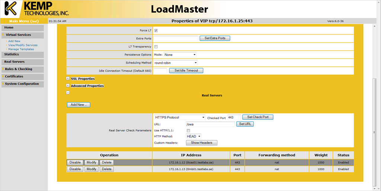Click the Status column header

point(343,155)
